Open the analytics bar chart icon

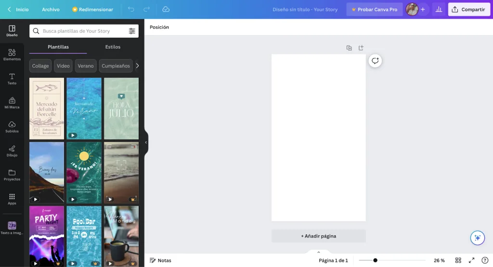click(x=439, y=10)
